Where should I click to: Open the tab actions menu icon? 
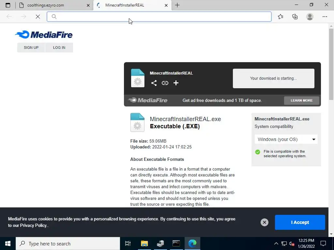[x=8, y=5]
